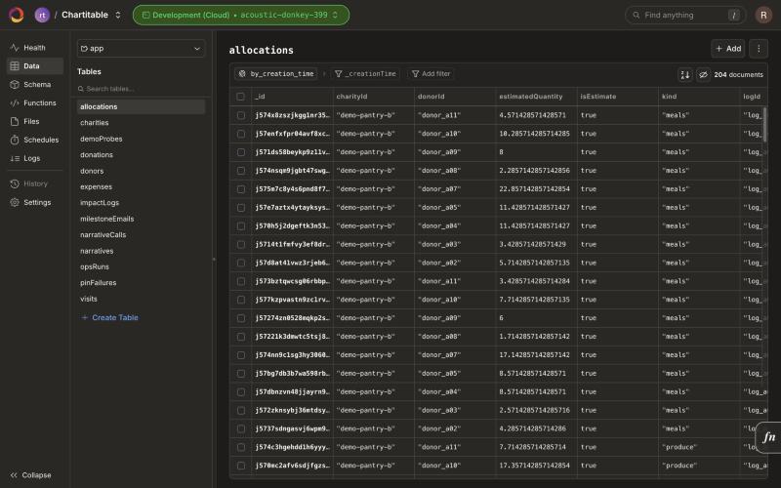781x488 pixels.
Task: Select the narratives table
Action: tap(141, 251)
